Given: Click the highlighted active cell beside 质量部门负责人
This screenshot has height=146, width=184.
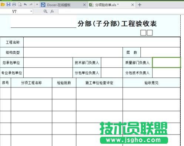Looking at the screenshot, I should pyautogui.click(x=167, y=63).
